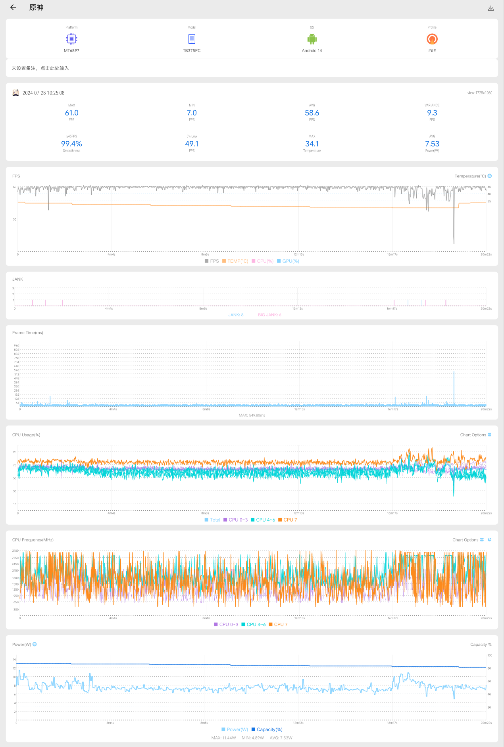The width and height of the screenshot is (504, 747).
Task: Click the cyan CPU 4~6 swatch in the CPU Frequency legend
Action: 243,625
